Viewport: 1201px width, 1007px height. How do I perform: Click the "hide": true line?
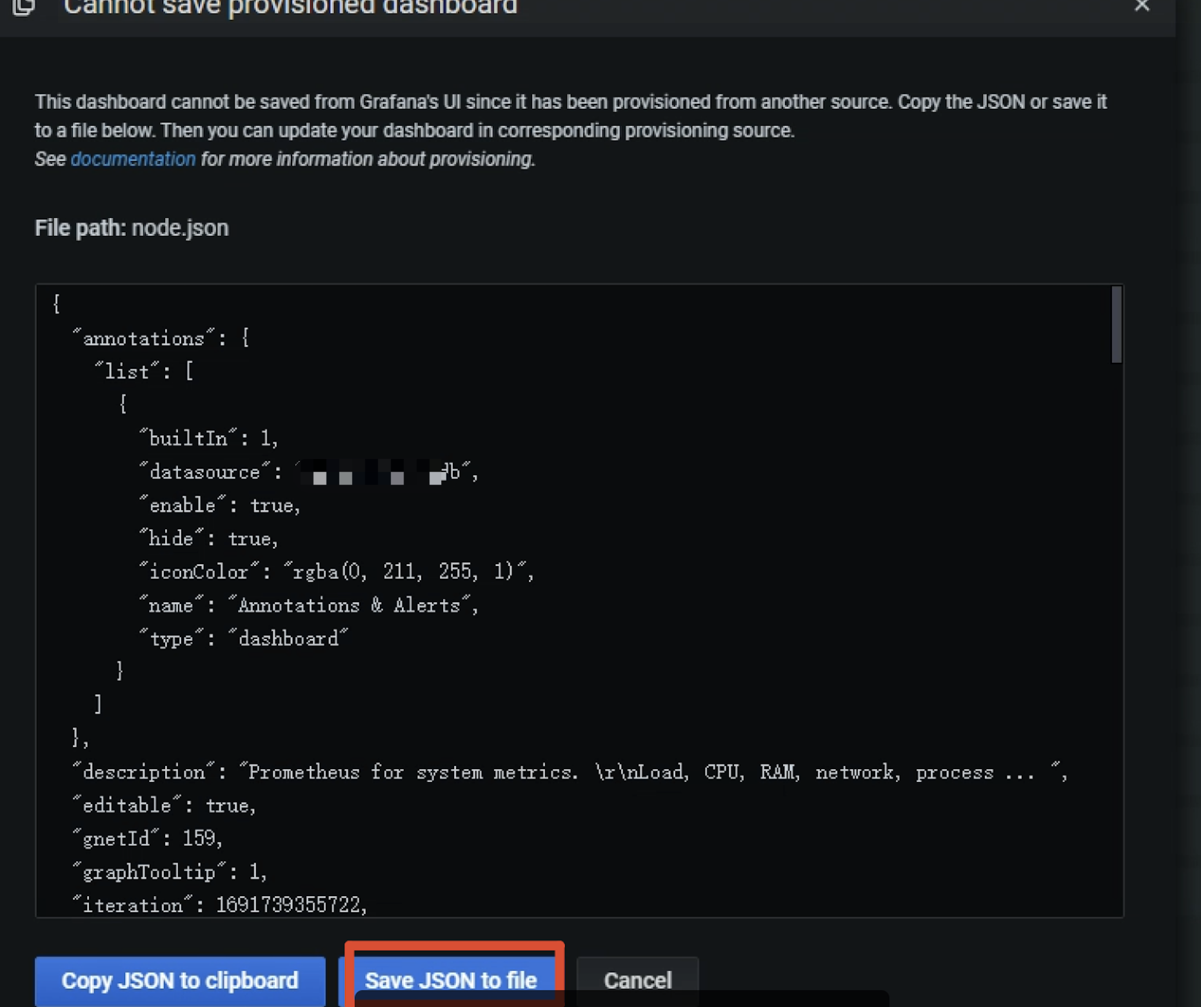pos(209,538)
